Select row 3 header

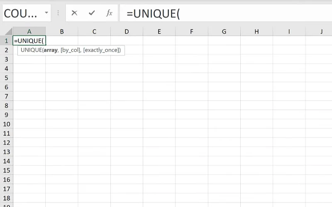(6, 59)
